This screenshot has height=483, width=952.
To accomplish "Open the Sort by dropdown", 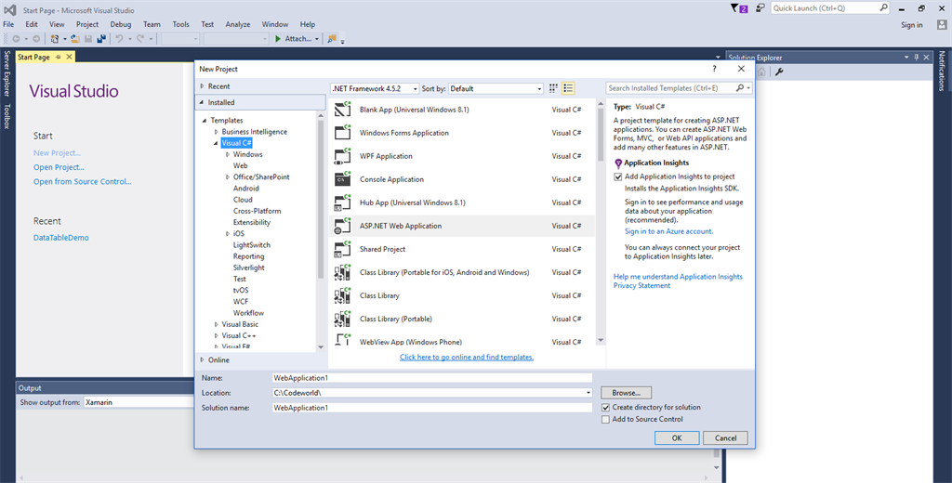I will pyautogui.click(x=496, y=88).
